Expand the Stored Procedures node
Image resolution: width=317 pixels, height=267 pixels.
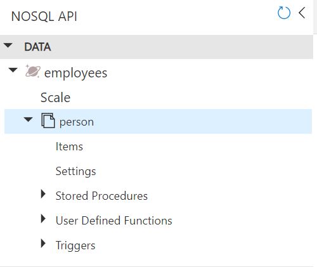(43, 194)
